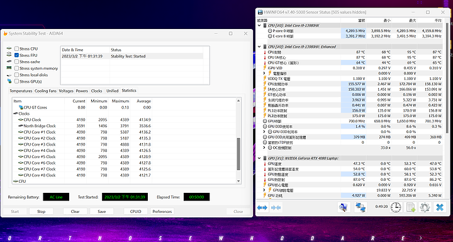Click the greyed Start button in AIDA64
The image size is (453, 242).
(14, 212)
